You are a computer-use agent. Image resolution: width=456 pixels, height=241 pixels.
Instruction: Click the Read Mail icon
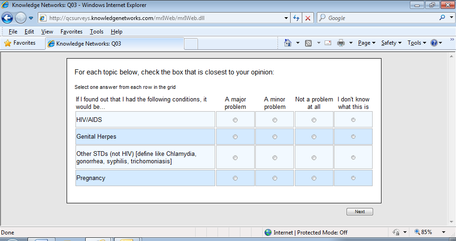pos(328,43)
